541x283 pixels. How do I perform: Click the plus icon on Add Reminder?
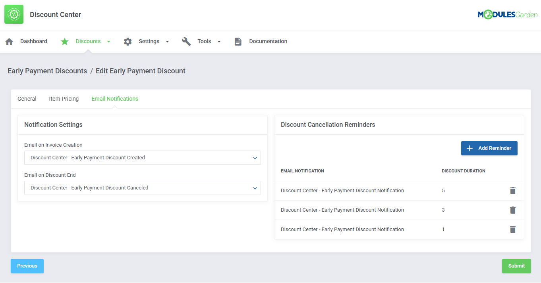(x=470, y=148)
